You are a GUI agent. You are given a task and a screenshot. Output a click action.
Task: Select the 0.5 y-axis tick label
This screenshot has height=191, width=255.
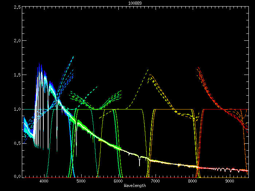16,143
